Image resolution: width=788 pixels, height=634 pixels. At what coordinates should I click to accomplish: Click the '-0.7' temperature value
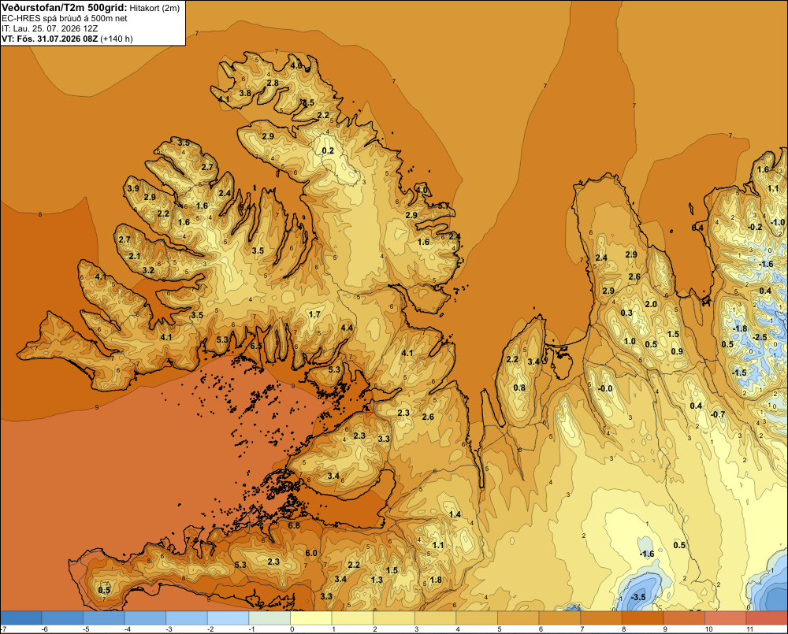click(x=718, y=414)
